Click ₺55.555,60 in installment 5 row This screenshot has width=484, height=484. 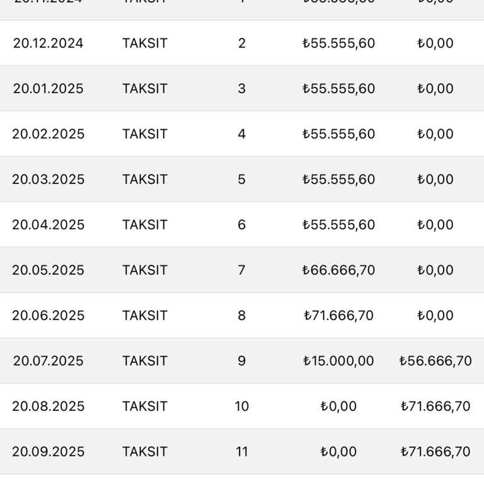[x=338, y=180]
